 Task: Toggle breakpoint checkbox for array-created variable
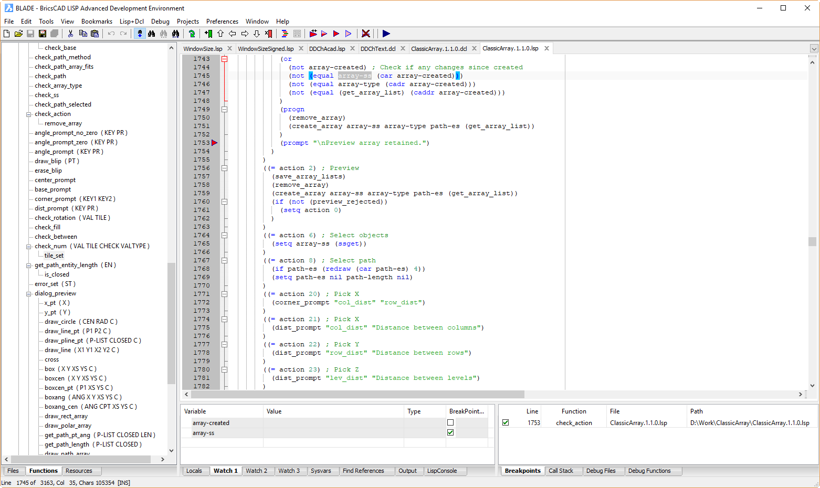coord(450,422)
